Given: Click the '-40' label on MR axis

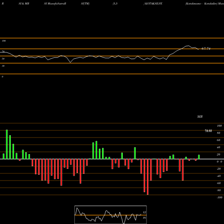Looking at the screenshot, I should click(x=219, y=176).
